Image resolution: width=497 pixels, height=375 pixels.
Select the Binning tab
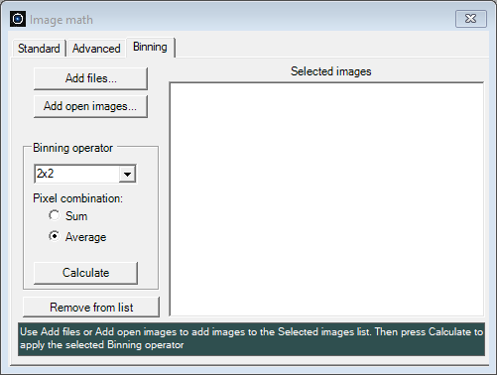point(150,47)
